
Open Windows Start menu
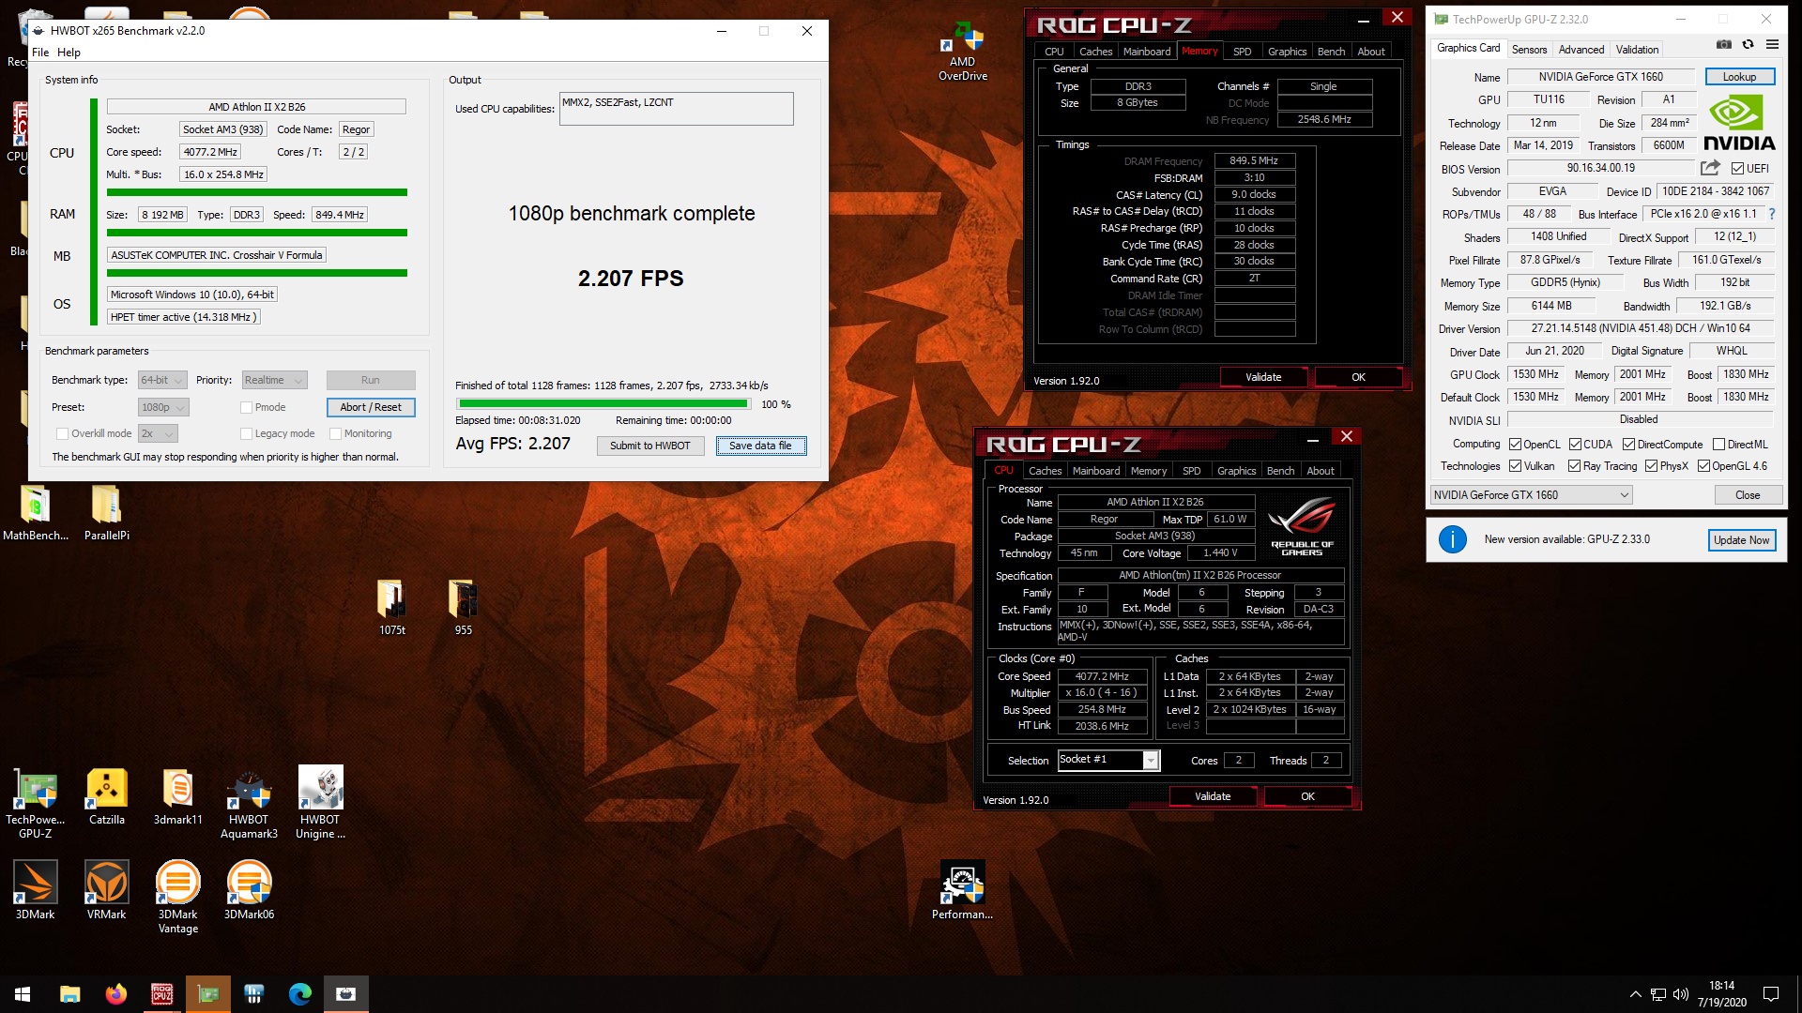point(23,994)
